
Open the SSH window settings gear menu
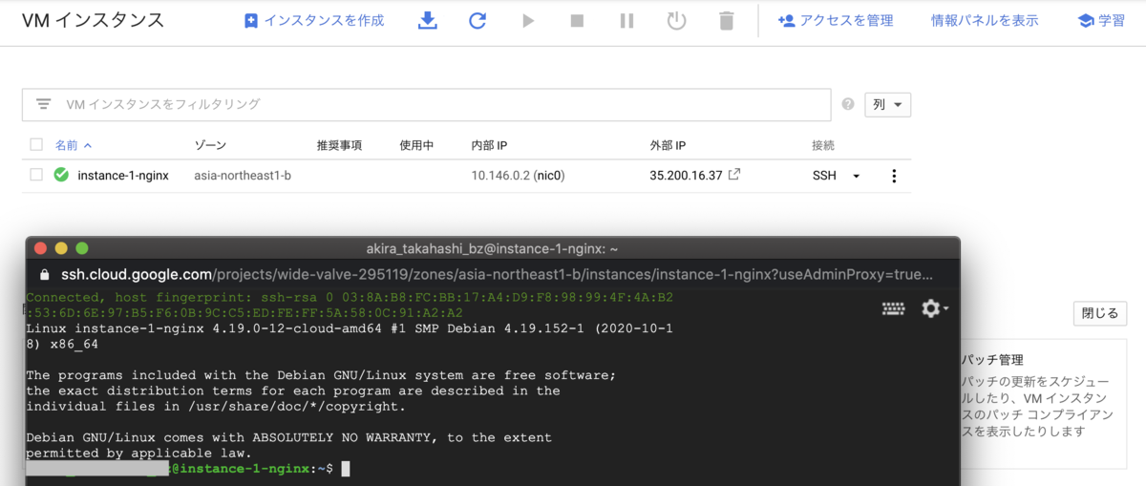point(934,308)
